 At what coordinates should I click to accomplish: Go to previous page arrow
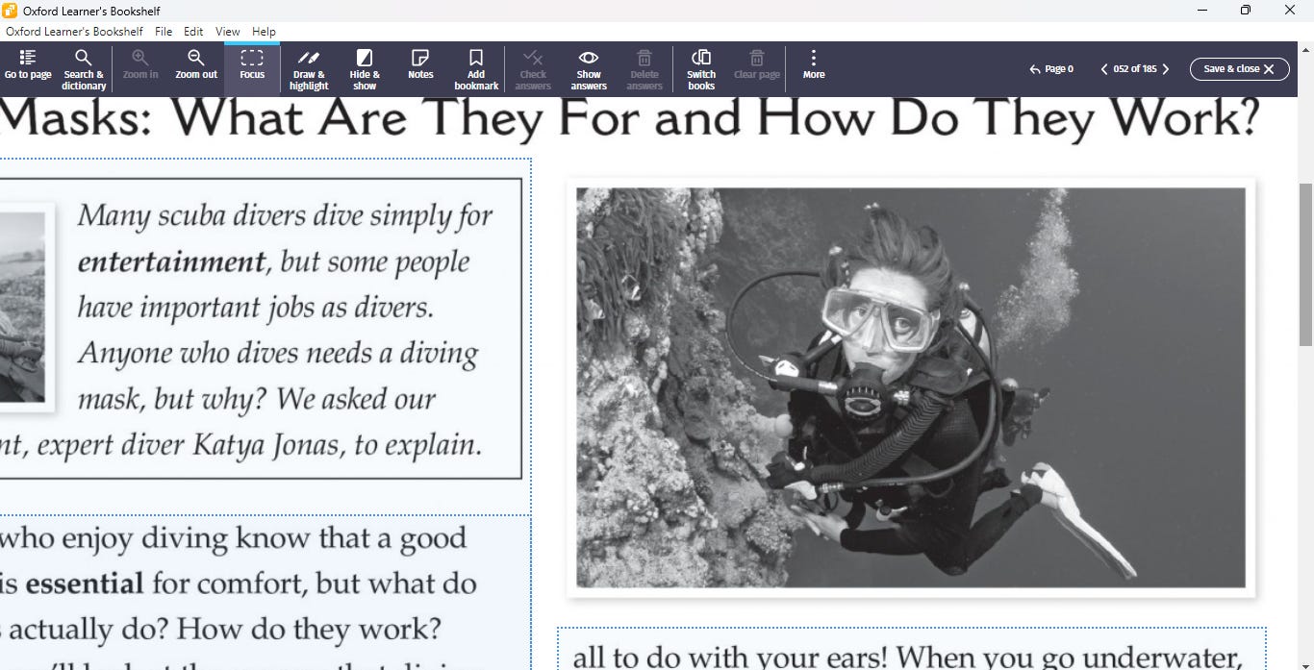[x=1104, y=69]
